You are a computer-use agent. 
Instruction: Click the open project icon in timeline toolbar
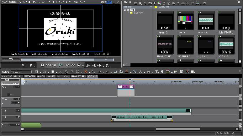click(44, 72)
